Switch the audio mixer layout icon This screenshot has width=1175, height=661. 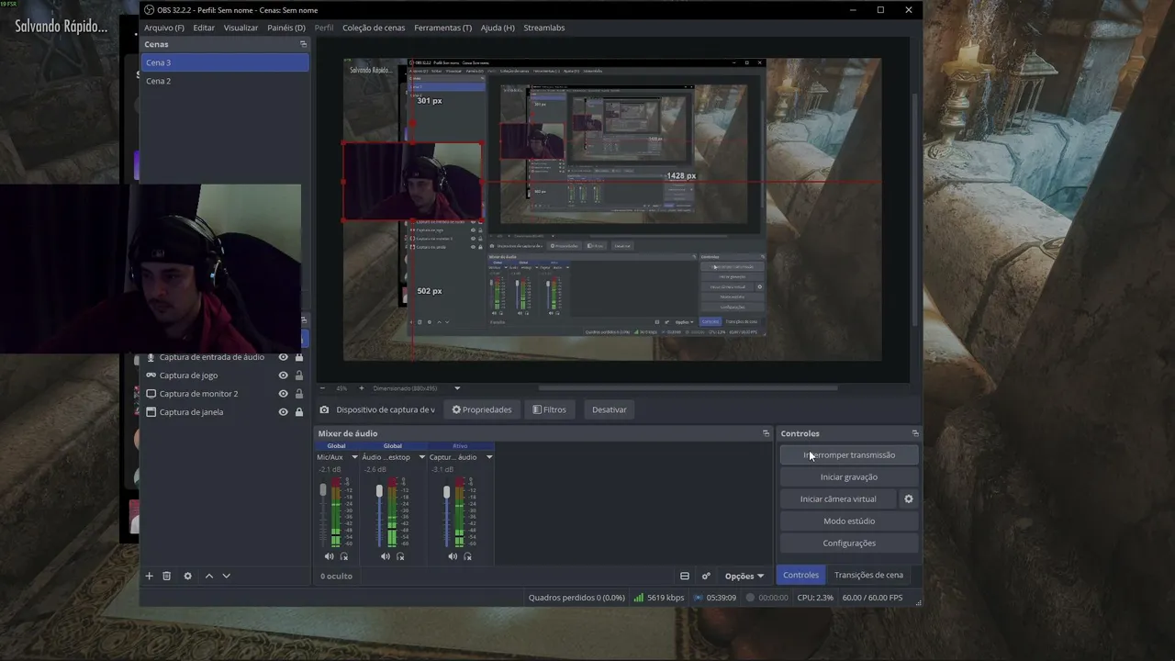pyautogui.click(x=684, y=576)
